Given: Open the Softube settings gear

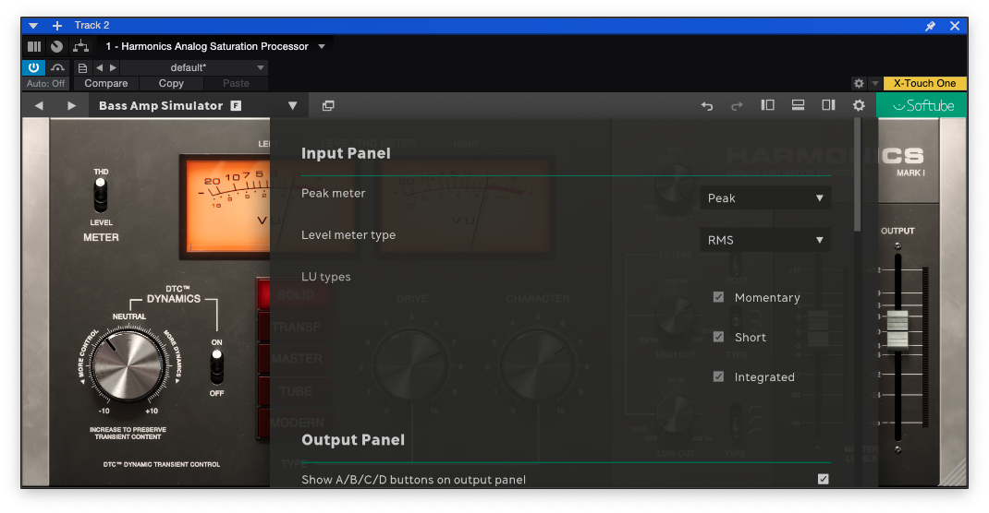Looking at the screenshot, I should 859,105.
